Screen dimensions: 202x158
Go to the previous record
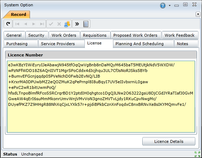pyautogui.click(x=25, y=24)
